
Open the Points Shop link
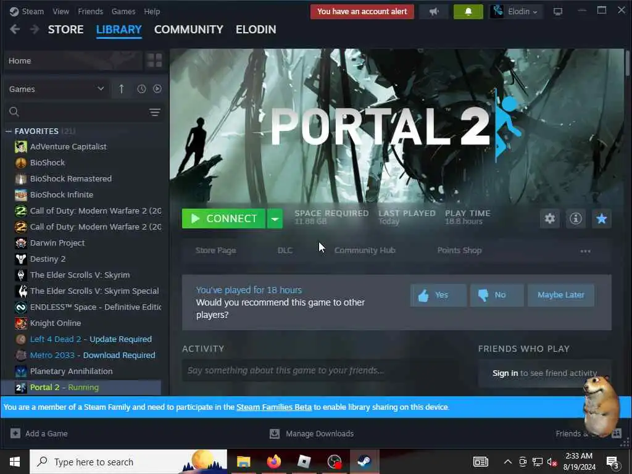[x=459, y=251]
